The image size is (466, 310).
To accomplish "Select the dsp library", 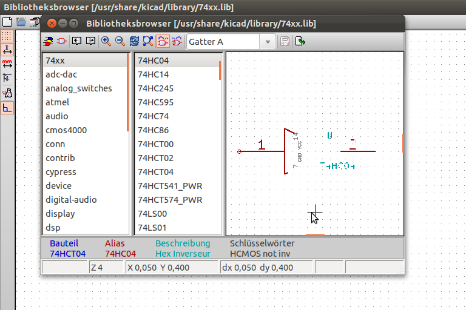I will 85,228.
